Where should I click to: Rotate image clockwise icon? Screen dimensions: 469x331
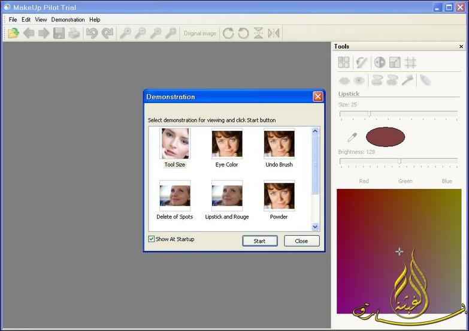pos(228,33)
